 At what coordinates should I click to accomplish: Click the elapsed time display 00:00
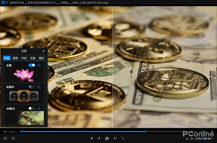(x=13, y=132)
